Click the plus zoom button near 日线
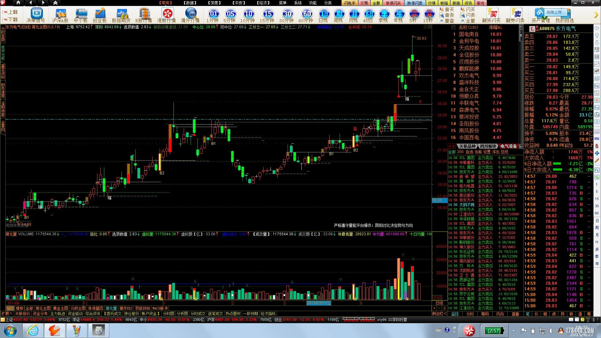The image size is (601, 338). (434, 308)
